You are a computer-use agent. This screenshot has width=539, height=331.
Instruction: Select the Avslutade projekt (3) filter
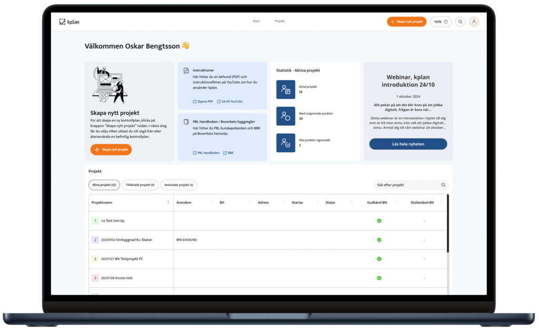coord(178,185)
